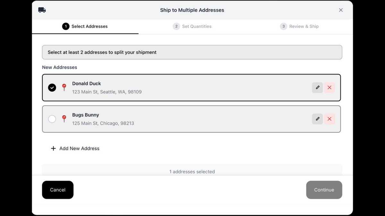385x216 pixels.
Task: Click the delivery truck icon in header
Action: 42,10
